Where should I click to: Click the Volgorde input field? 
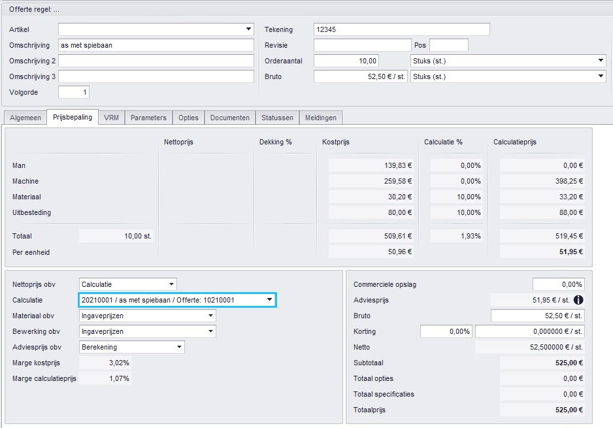[x=74, y=92]
